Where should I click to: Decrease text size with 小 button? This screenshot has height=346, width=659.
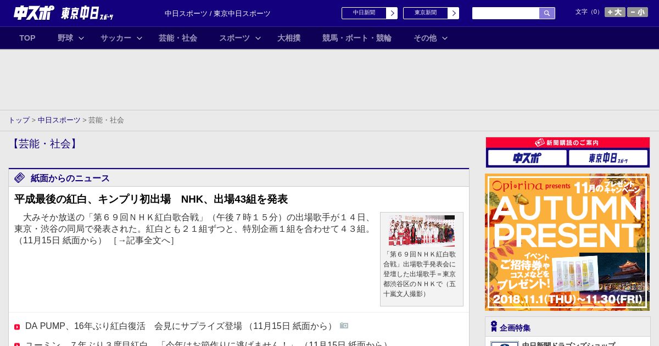click(638, 12)
